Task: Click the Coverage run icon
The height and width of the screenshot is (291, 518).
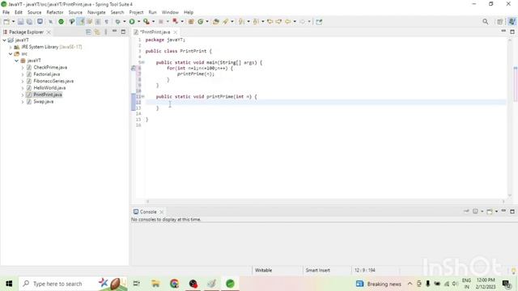Action: [x=146, y=22]
